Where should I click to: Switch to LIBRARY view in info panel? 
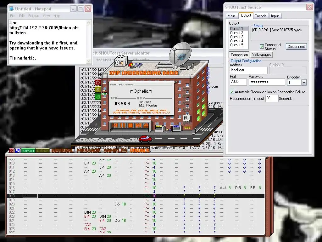(x=42, y=151)
